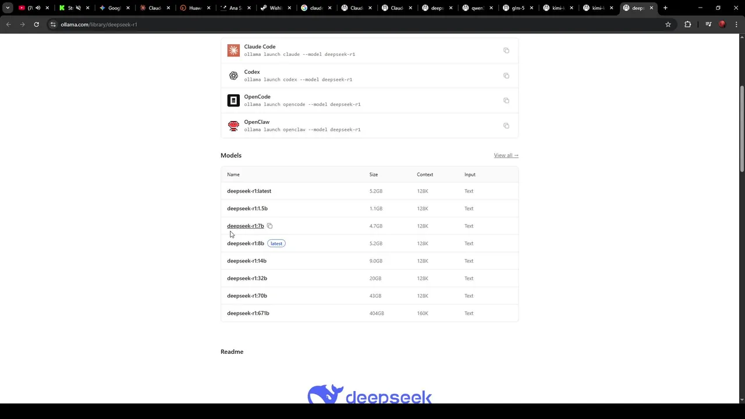Copy the OpenClaw launch command
Viewport: 745px width, 419px height.
click(506, 126)
